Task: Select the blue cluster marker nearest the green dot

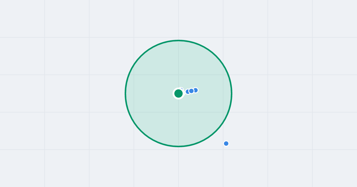Action: point(187,92)
